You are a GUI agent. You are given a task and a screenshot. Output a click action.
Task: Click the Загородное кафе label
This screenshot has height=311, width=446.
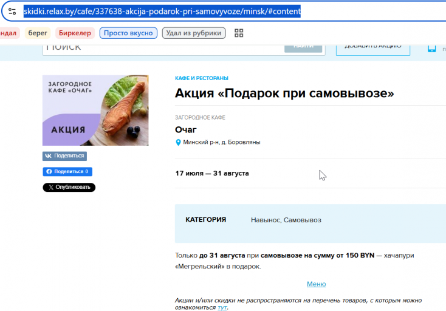click(x=200, y=118)
